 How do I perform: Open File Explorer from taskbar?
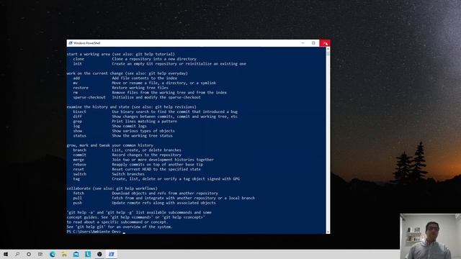[64, 254]
